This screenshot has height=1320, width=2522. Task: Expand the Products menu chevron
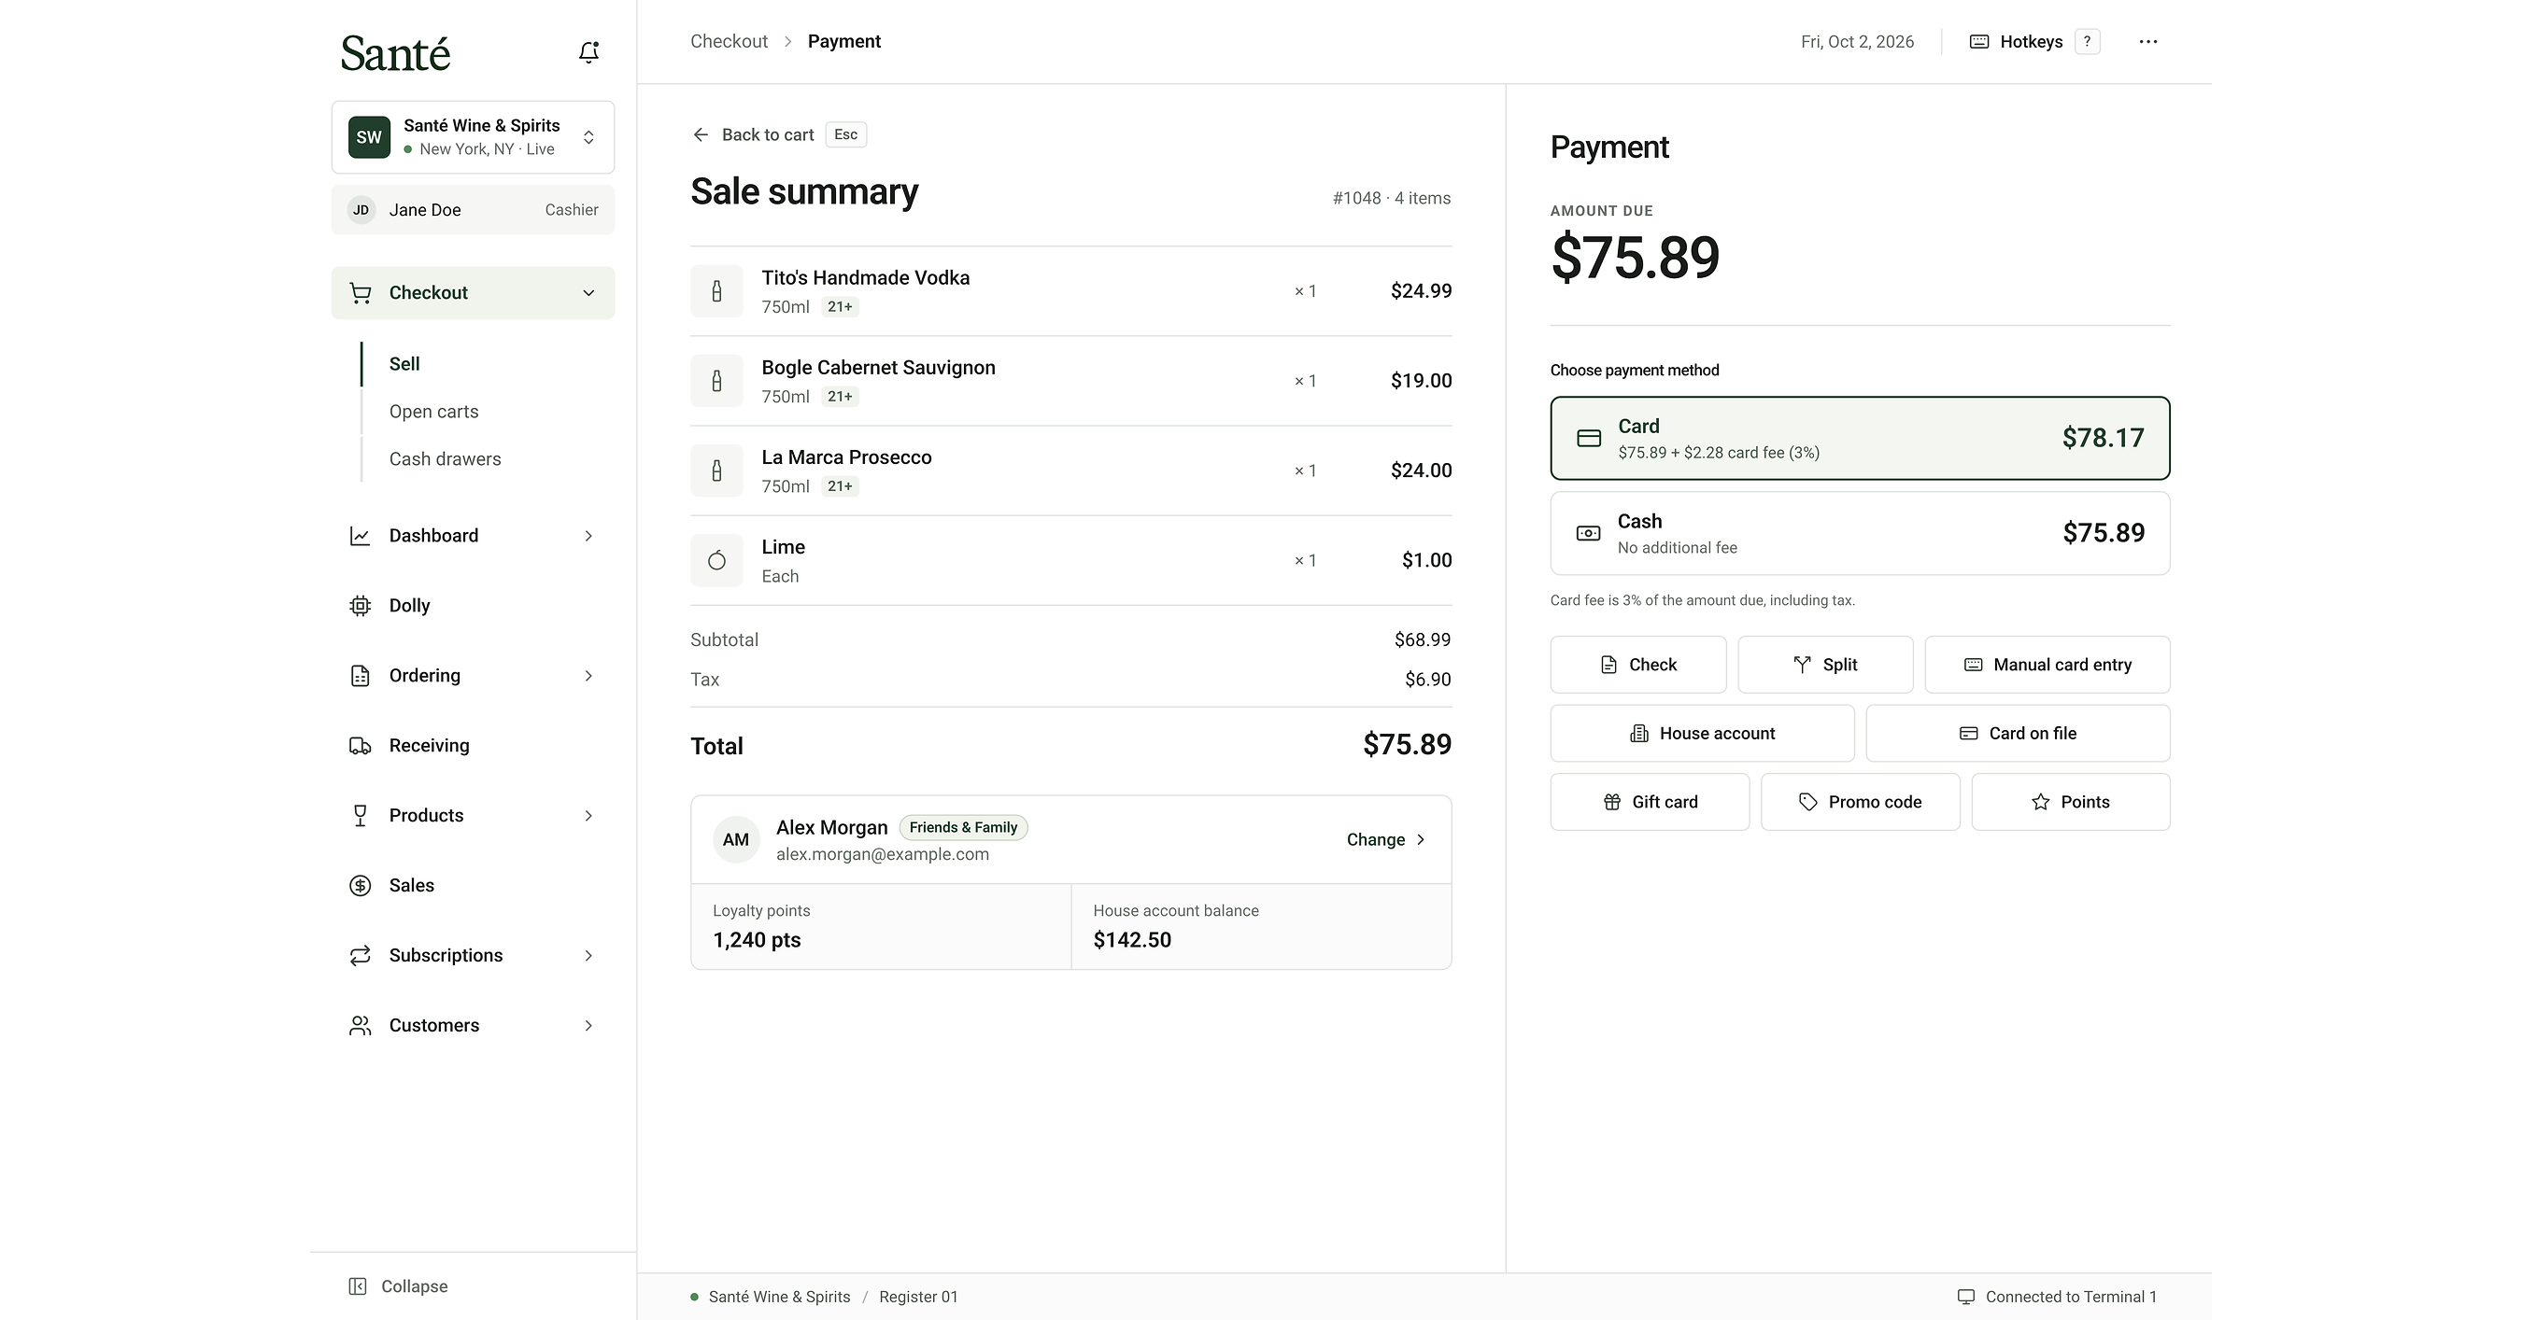pyautogui.click(x=588, y=816)
